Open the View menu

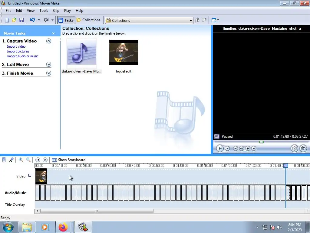pos(31,11)
